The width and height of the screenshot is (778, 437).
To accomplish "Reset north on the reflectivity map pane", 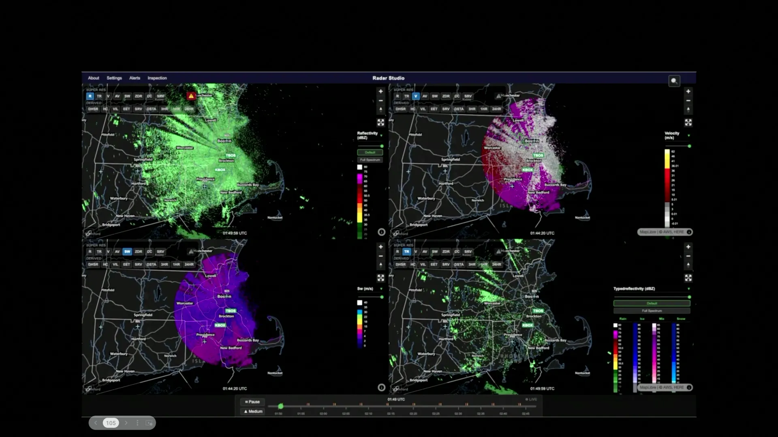I will click(380, 110).
